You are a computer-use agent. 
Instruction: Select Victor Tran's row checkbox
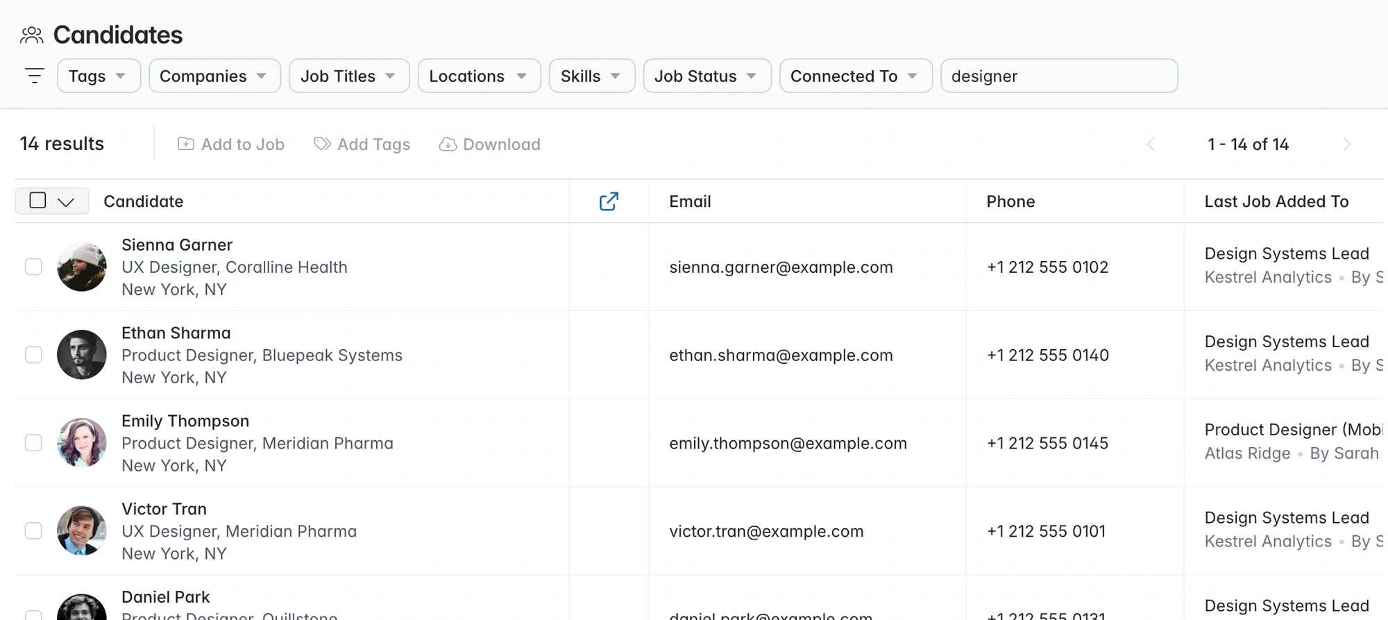pos(33,531)
